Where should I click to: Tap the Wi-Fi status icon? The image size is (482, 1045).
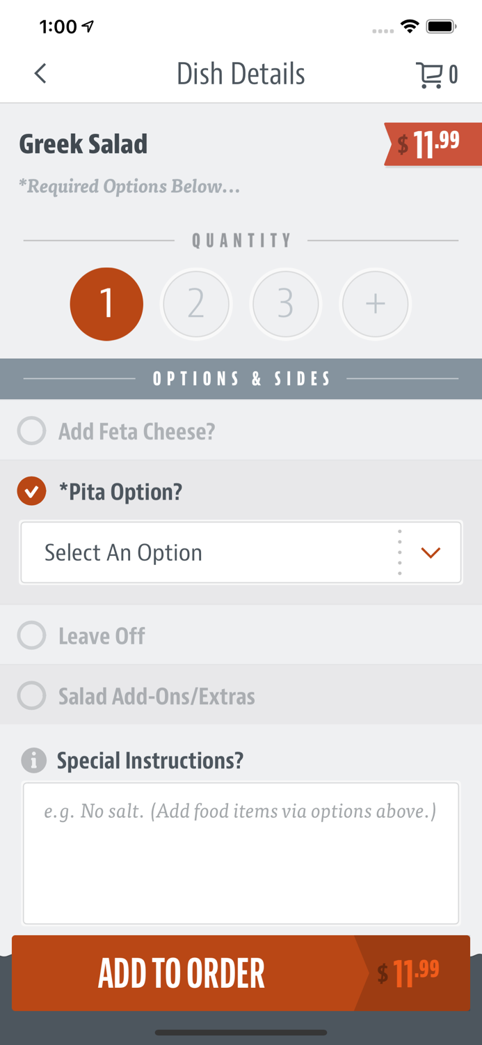pos(410,26)
